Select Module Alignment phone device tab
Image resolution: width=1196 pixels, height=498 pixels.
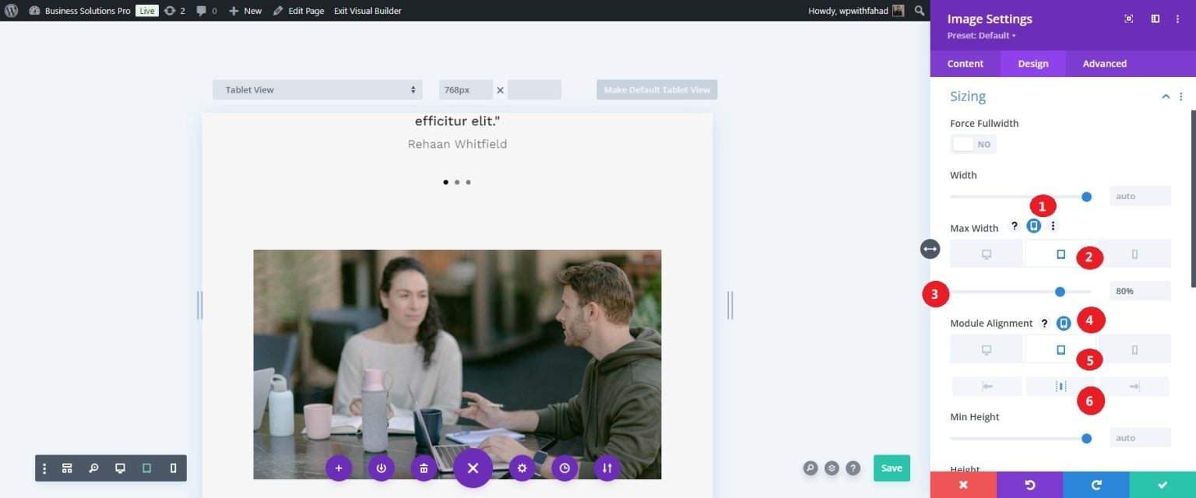click(1134, 349)
